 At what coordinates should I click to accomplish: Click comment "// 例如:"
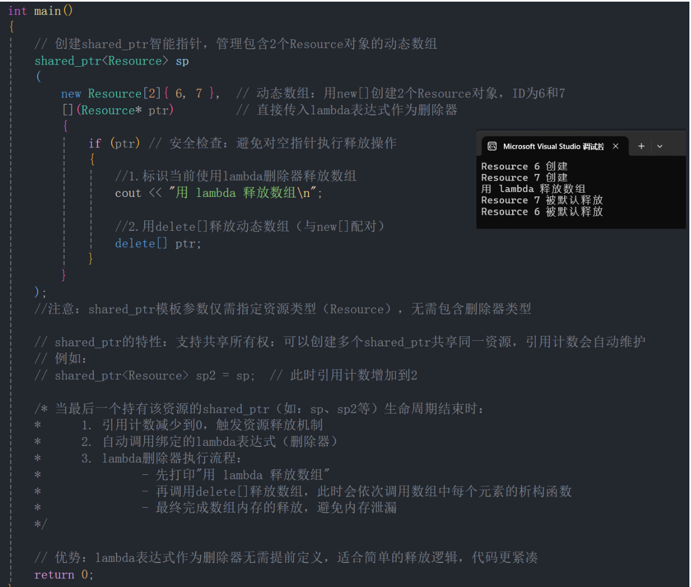[61, 358]
